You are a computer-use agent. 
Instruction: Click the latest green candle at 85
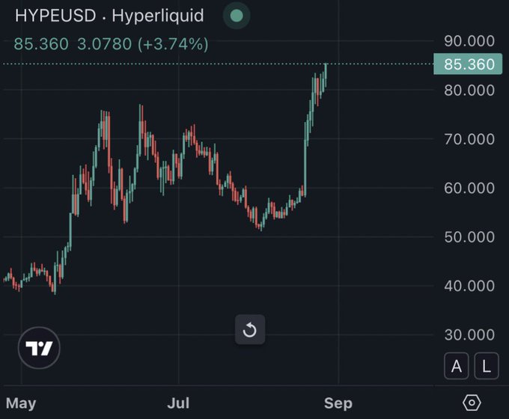(326, 76)
